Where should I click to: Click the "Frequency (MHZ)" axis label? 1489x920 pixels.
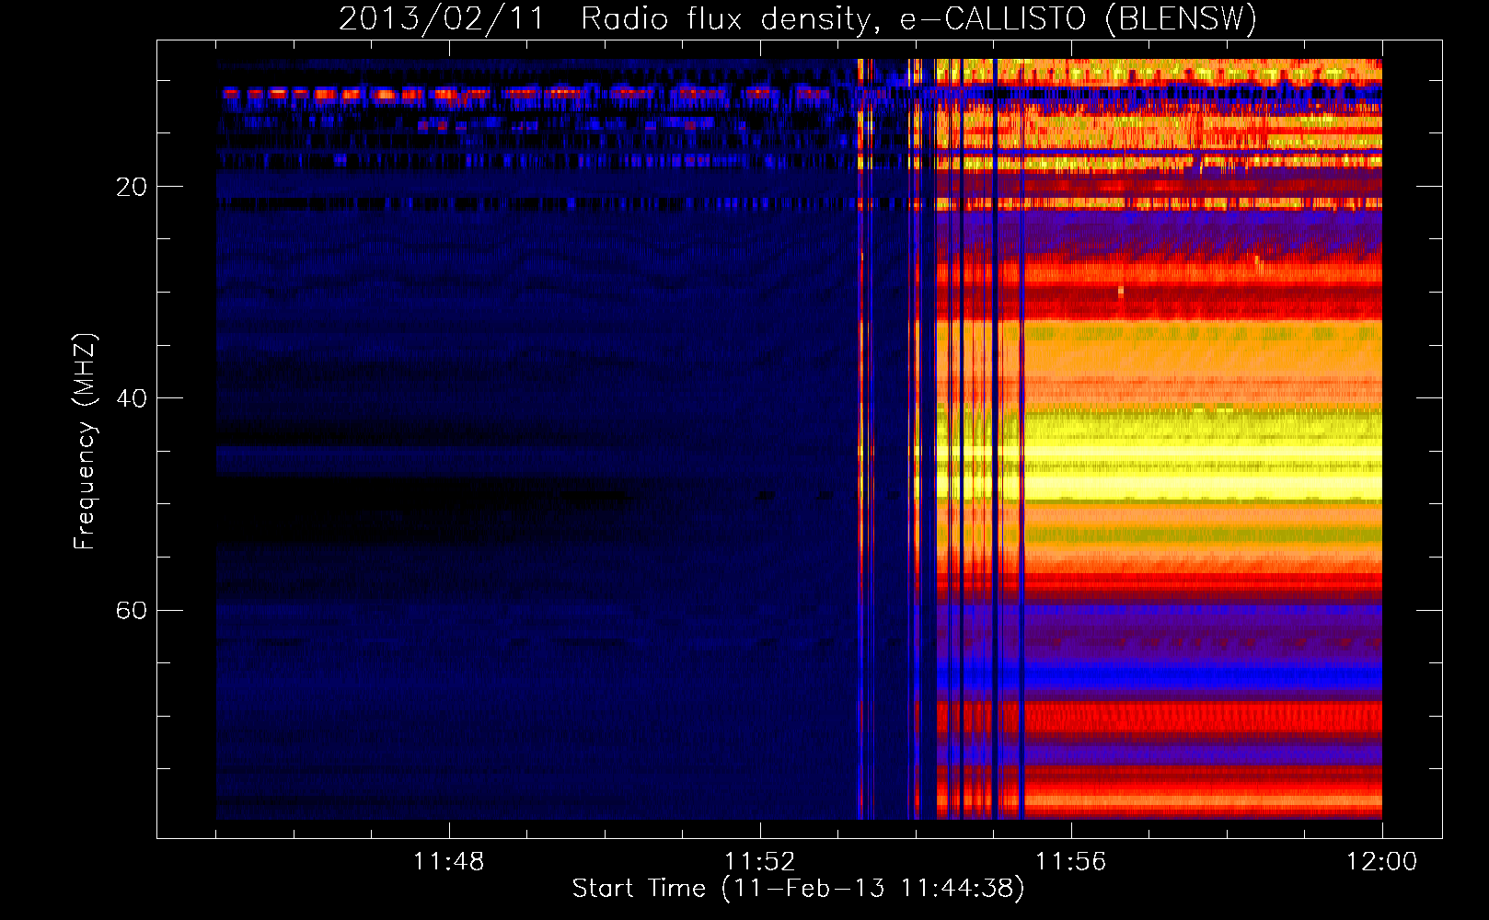click(x=85, y=442)
